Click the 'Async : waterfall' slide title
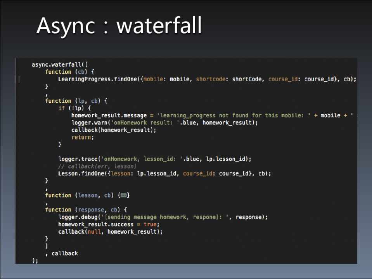The height and width of the screenshot is (279, 372). pos(119,26)
